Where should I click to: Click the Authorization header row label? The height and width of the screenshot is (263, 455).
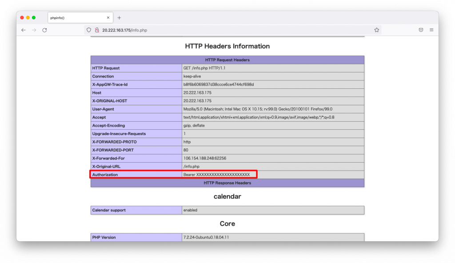click(105, 175)
